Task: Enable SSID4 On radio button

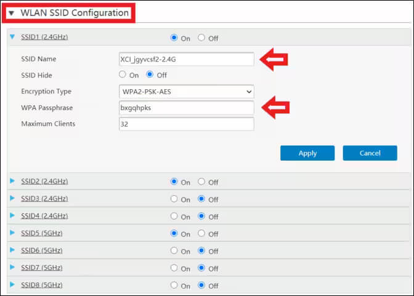Action: point(174,217)
